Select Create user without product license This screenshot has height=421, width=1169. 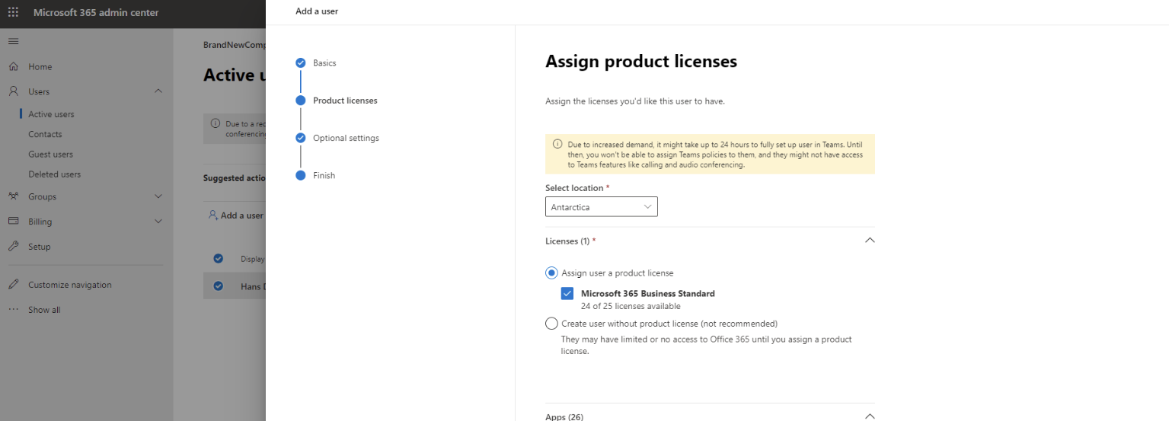tap(552, 324)
